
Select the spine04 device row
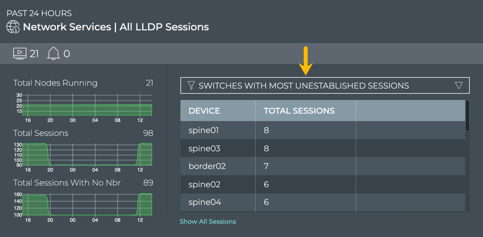coord(204,202)
